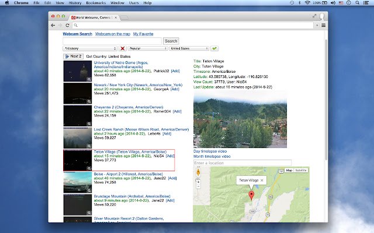Click the green checkmark apply filter icon
Screen dimensions: 374x233
pyautogui.click(x=214, y=48)
